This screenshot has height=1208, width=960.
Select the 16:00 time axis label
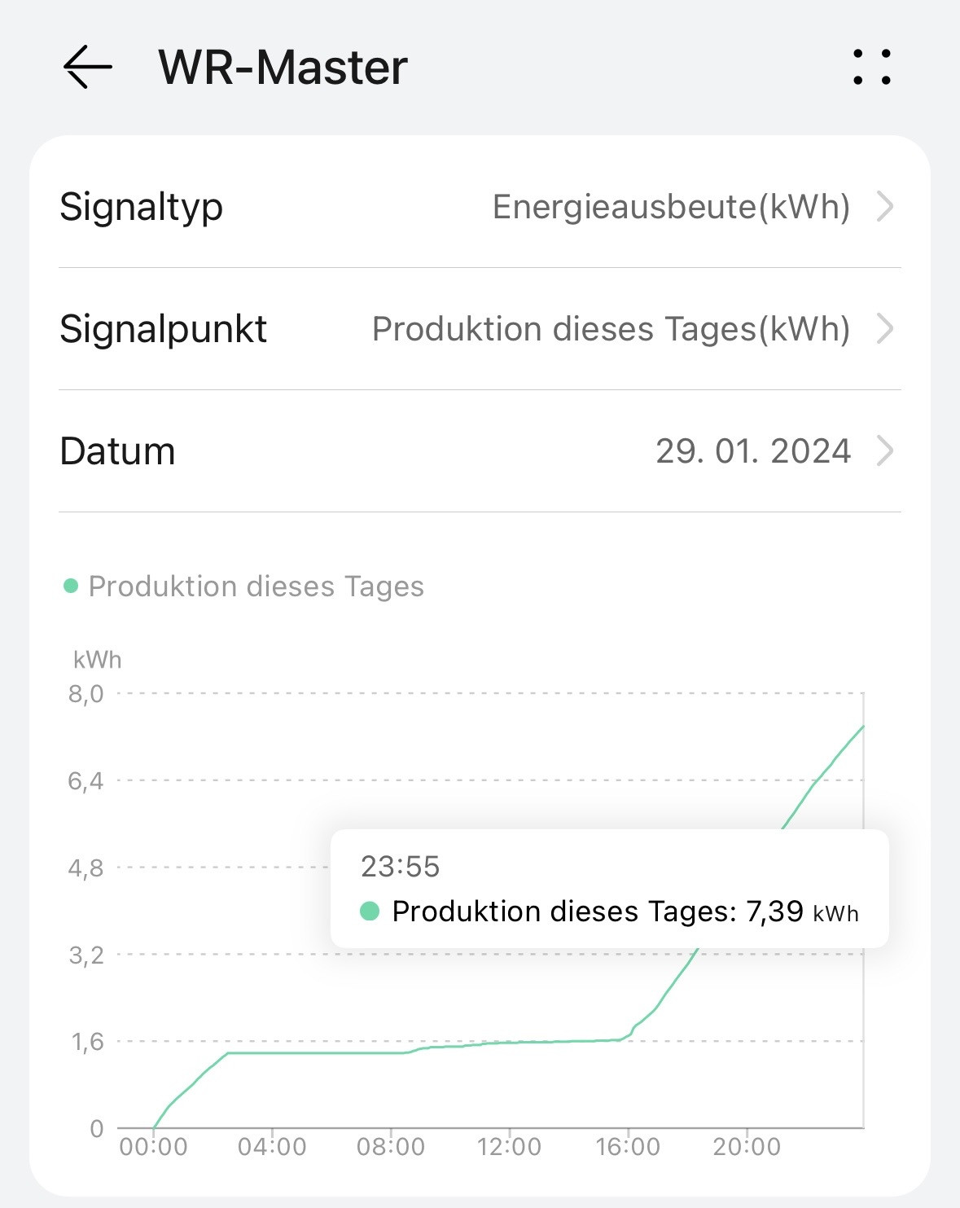click(x=628, y=1147)
